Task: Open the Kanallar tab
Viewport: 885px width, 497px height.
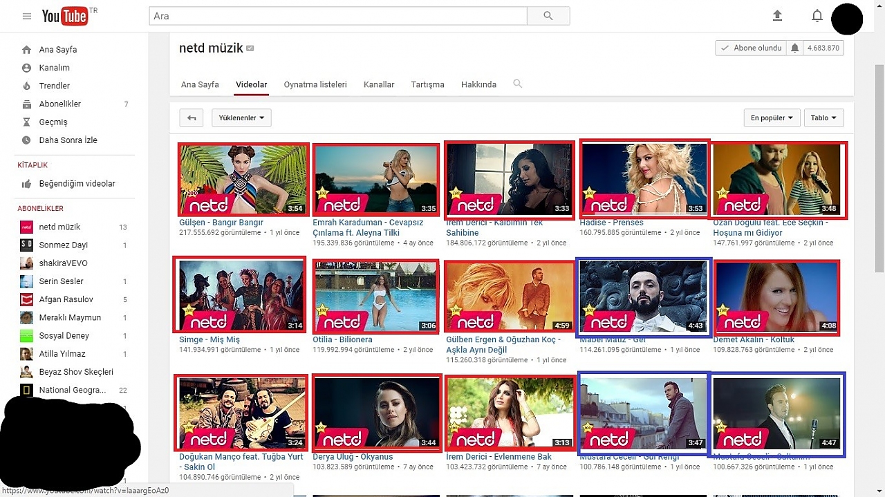Action: click(x=379, y=84)
